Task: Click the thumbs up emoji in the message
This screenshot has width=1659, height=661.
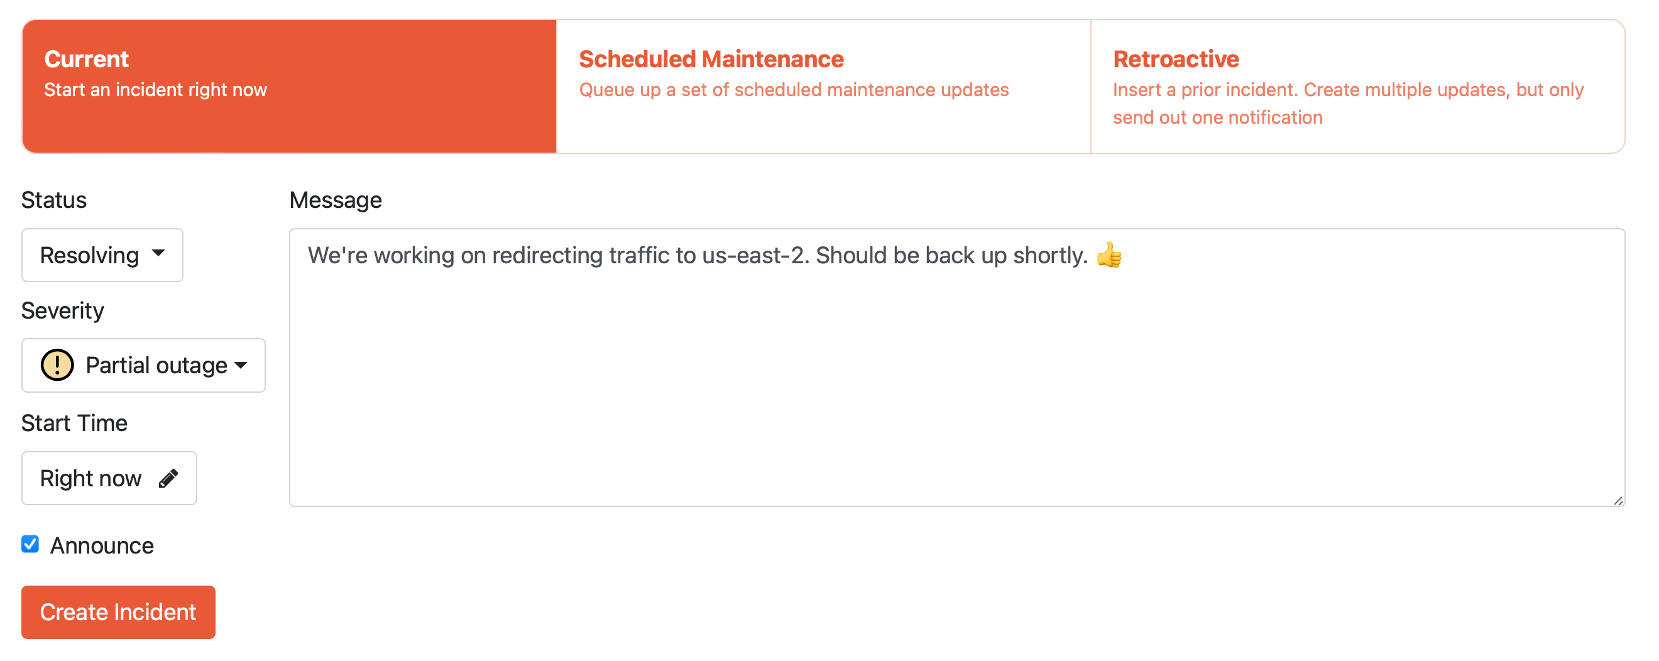Action: (x=1111, y=255)
